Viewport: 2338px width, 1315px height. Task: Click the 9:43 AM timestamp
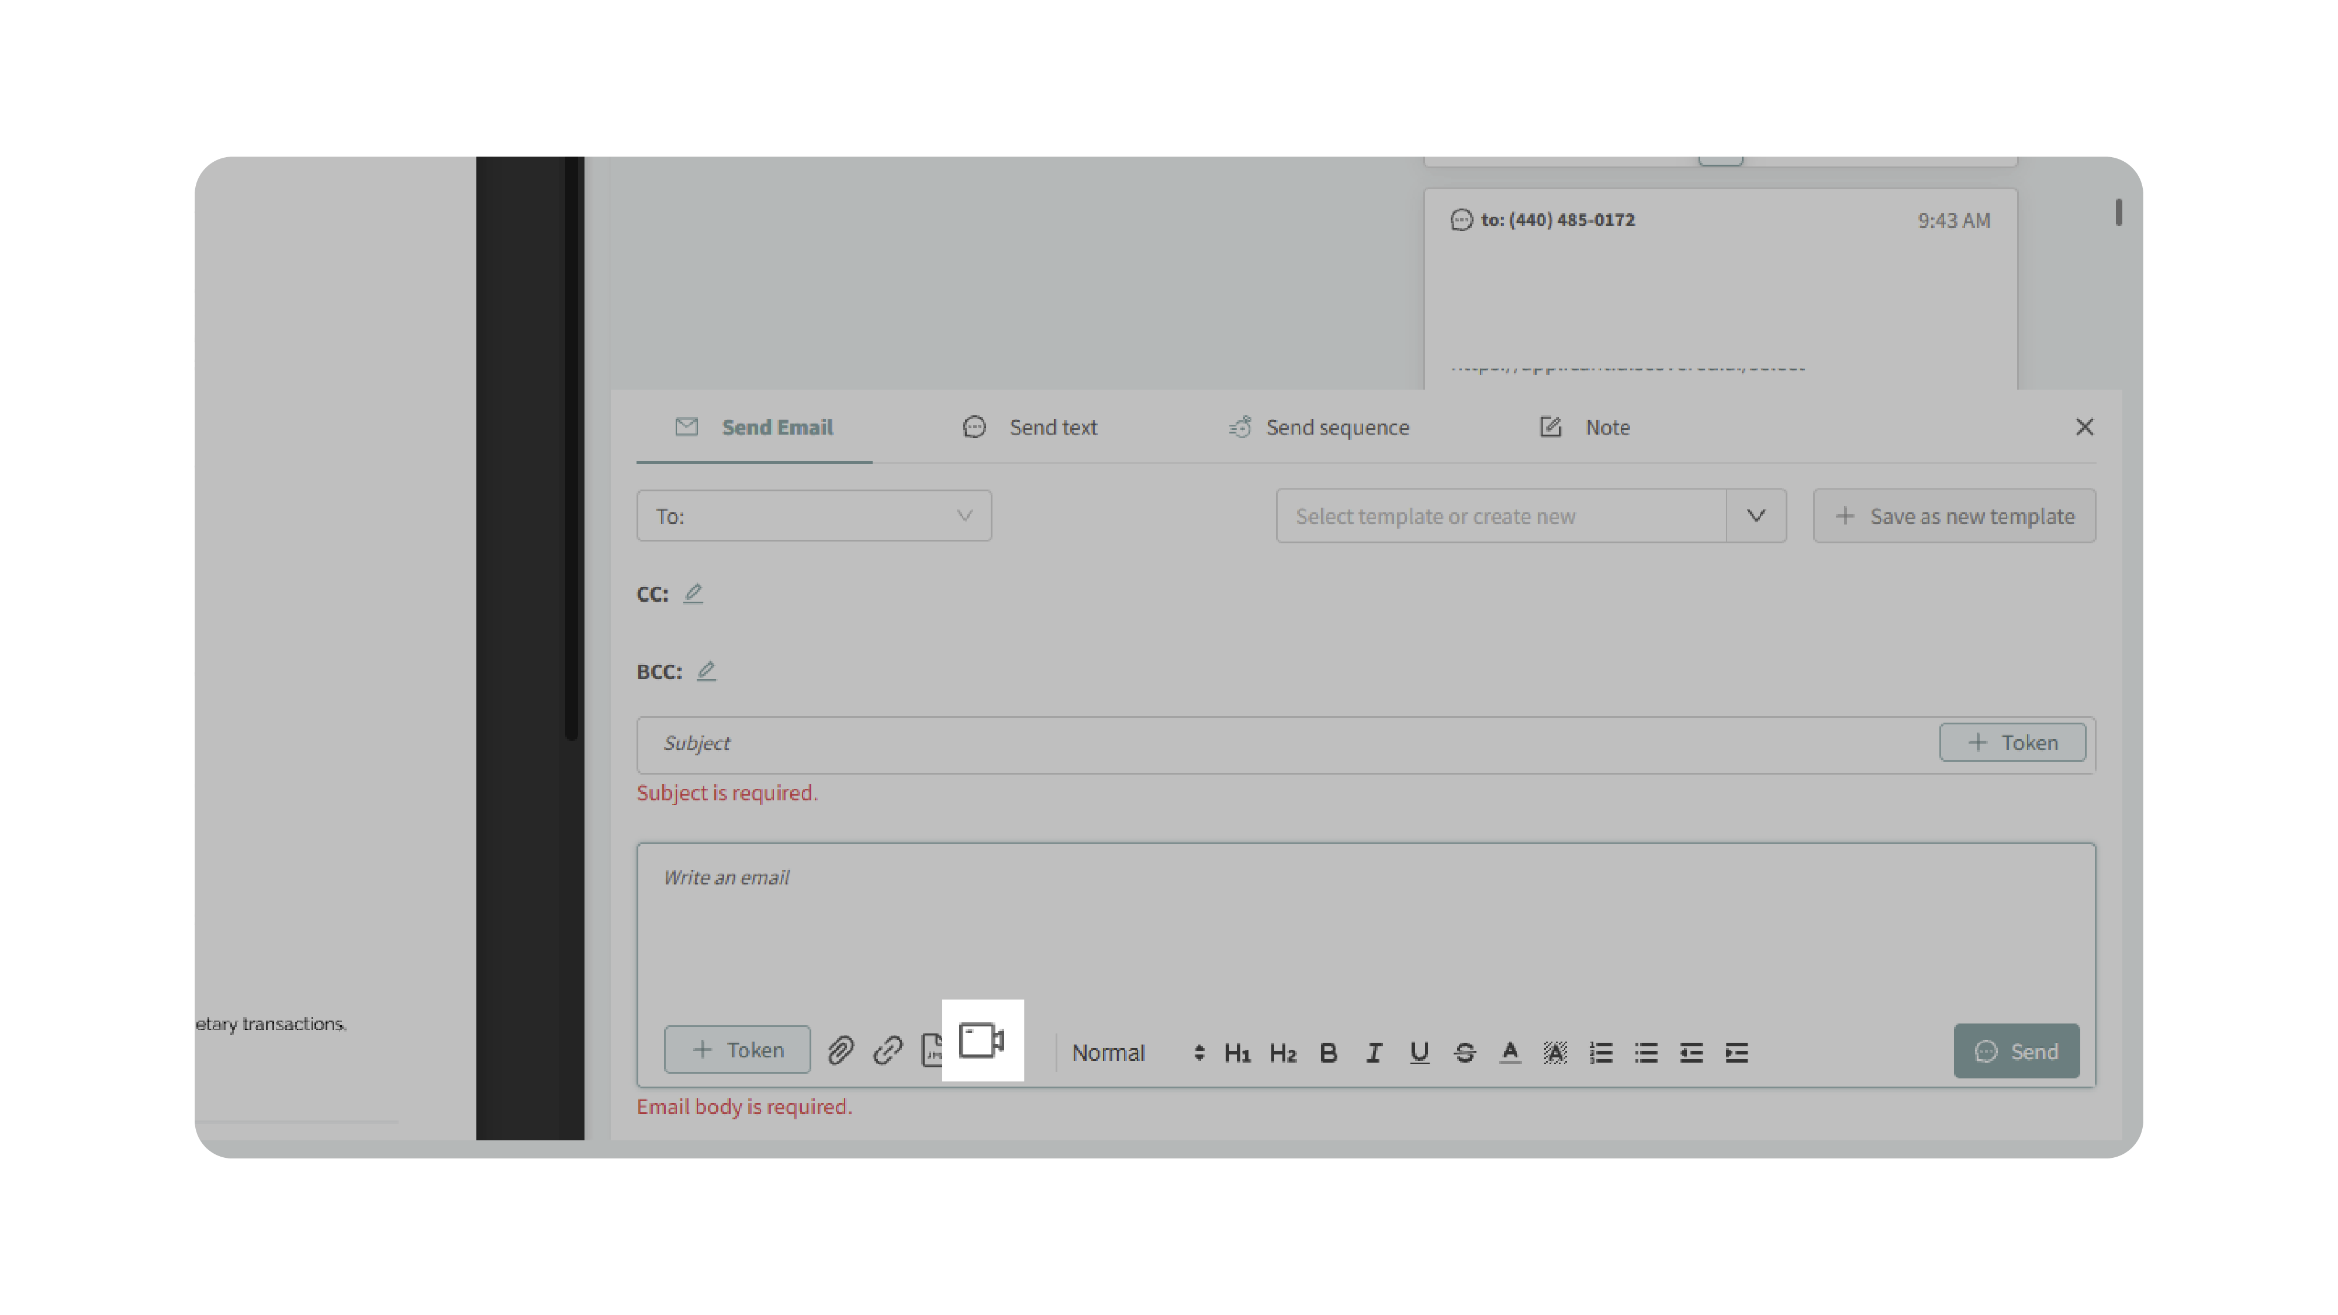pos(1954,220)
